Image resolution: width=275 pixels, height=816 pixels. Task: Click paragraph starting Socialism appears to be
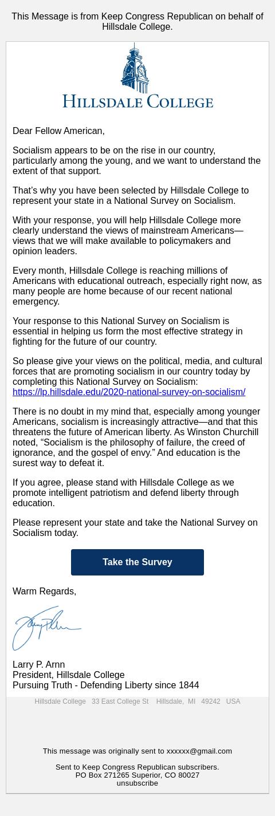coord(136,161)
